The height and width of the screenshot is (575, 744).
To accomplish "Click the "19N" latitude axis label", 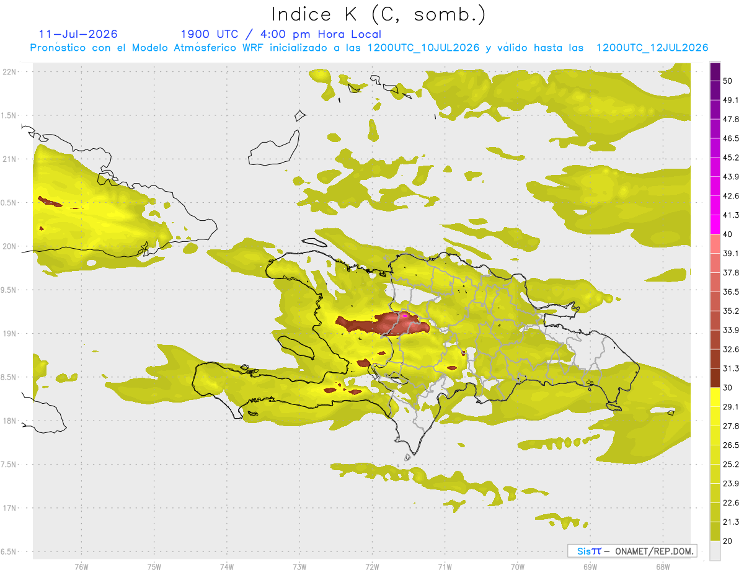I will (x=9, y=334).
